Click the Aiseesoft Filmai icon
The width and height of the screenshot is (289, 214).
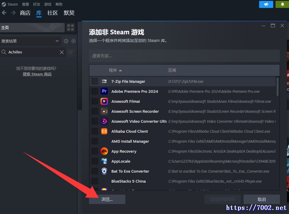[104, 101]
